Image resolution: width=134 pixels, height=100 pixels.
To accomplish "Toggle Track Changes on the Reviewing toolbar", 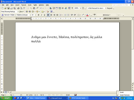I will 48,11.
